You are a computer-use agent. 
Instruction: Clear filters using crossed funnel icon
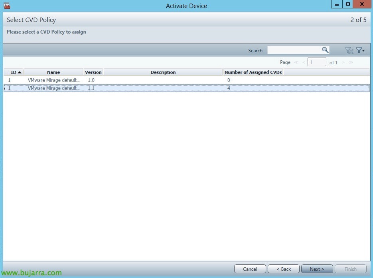(x=349, y=50)
